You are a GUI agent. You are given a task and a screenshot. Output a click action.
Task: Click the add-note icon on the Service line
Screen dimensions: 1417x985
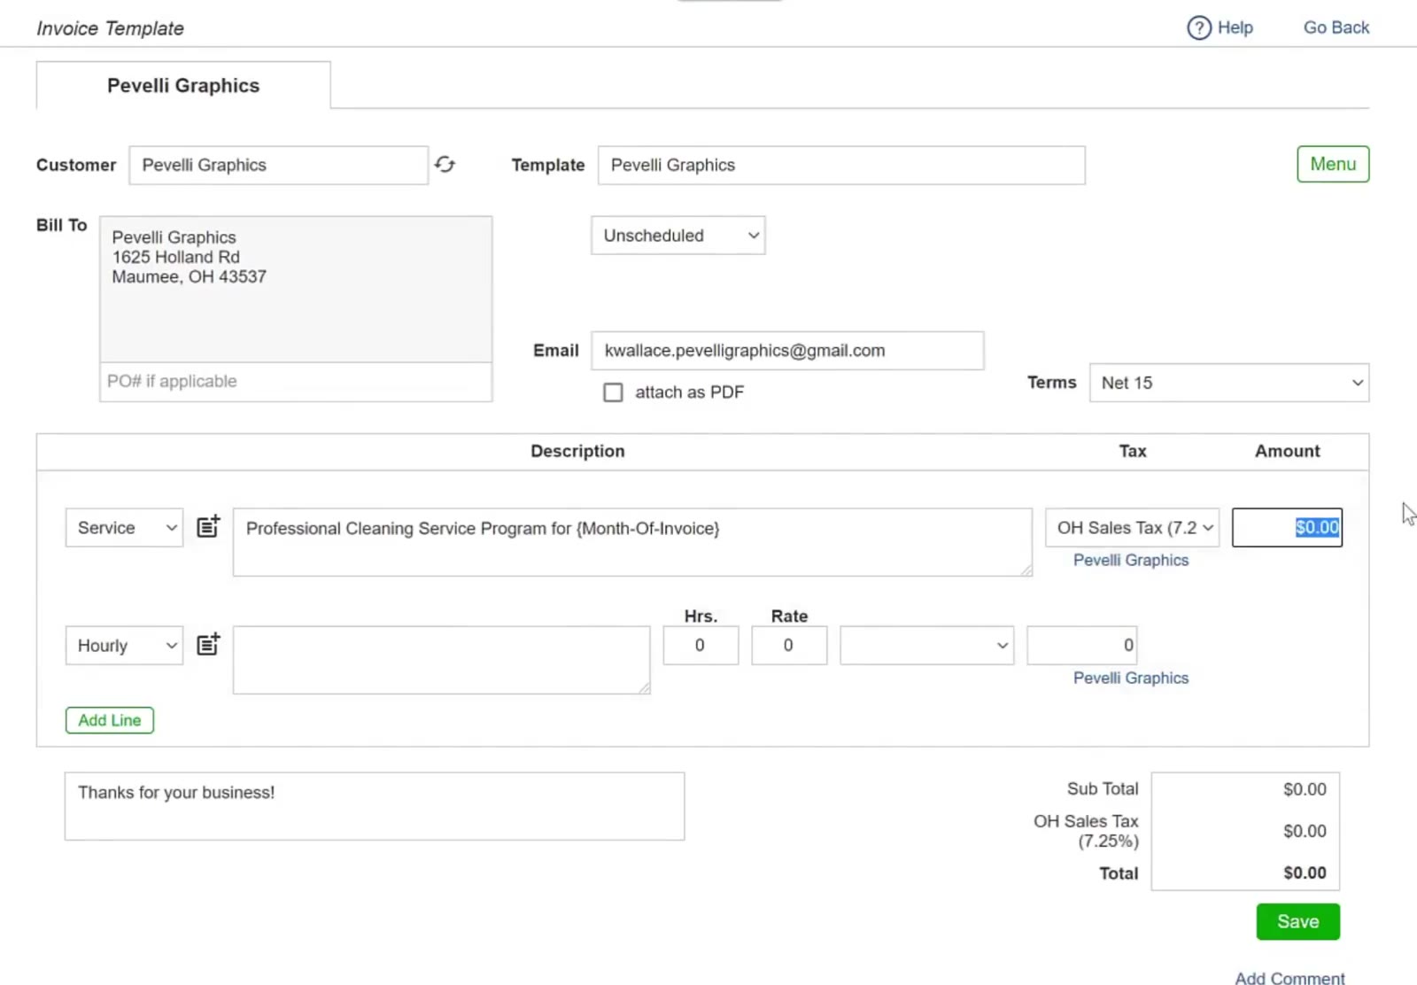[x=208, y=526]
